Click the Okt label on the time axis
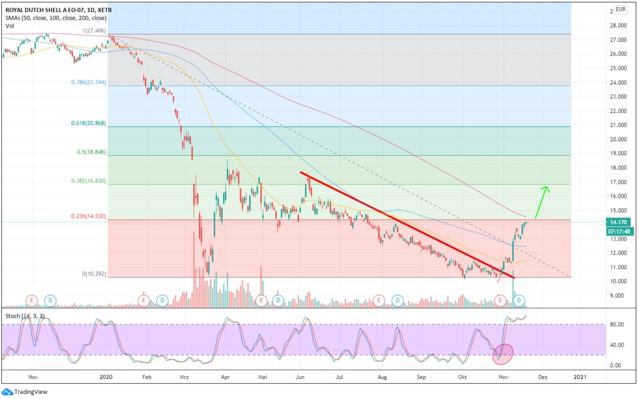The image size is (639, 399). pos(462,377)
